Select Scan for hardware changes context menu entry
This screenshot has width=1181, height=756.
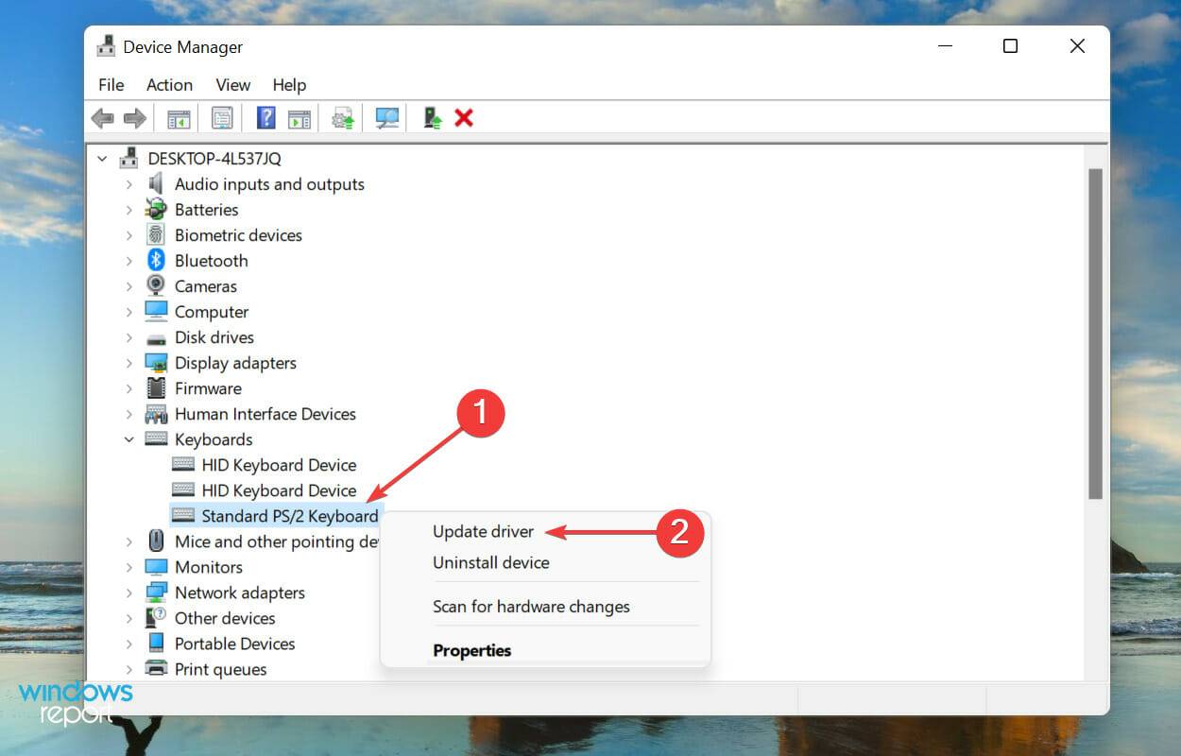(531, 607)
